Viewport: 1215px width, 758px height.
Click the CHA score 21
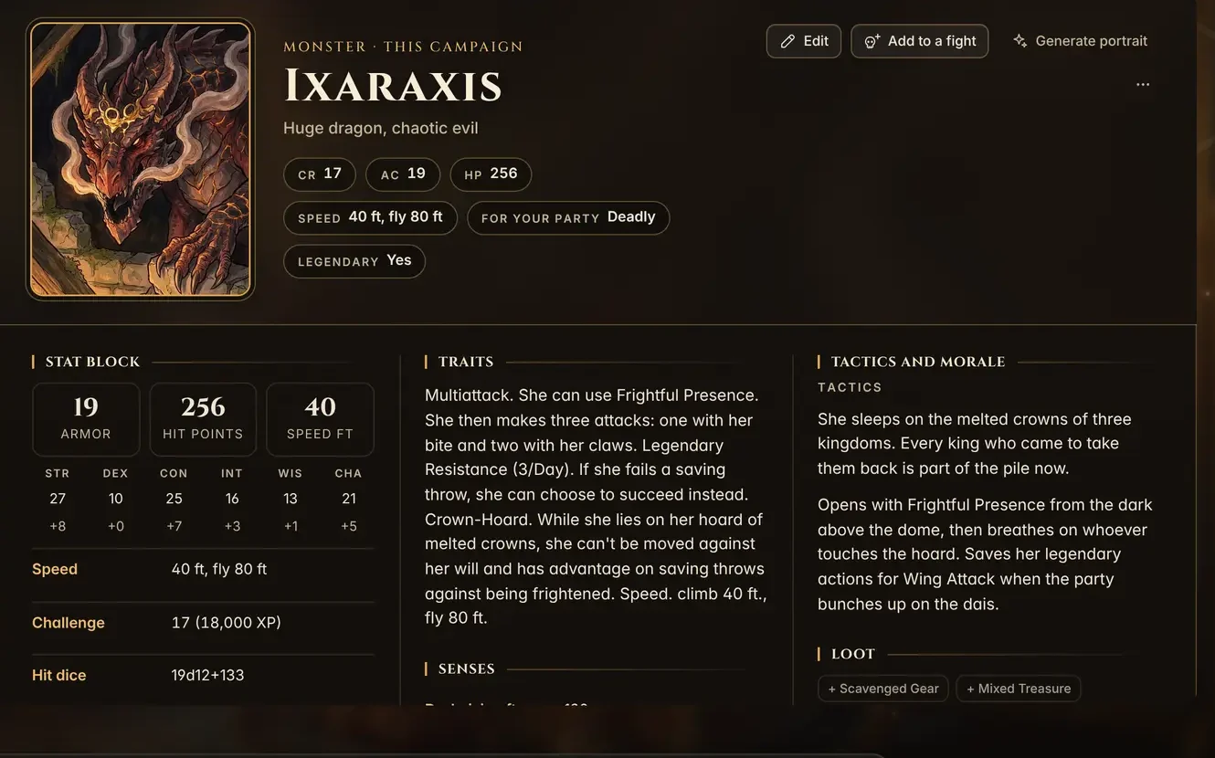coord(349,499)
